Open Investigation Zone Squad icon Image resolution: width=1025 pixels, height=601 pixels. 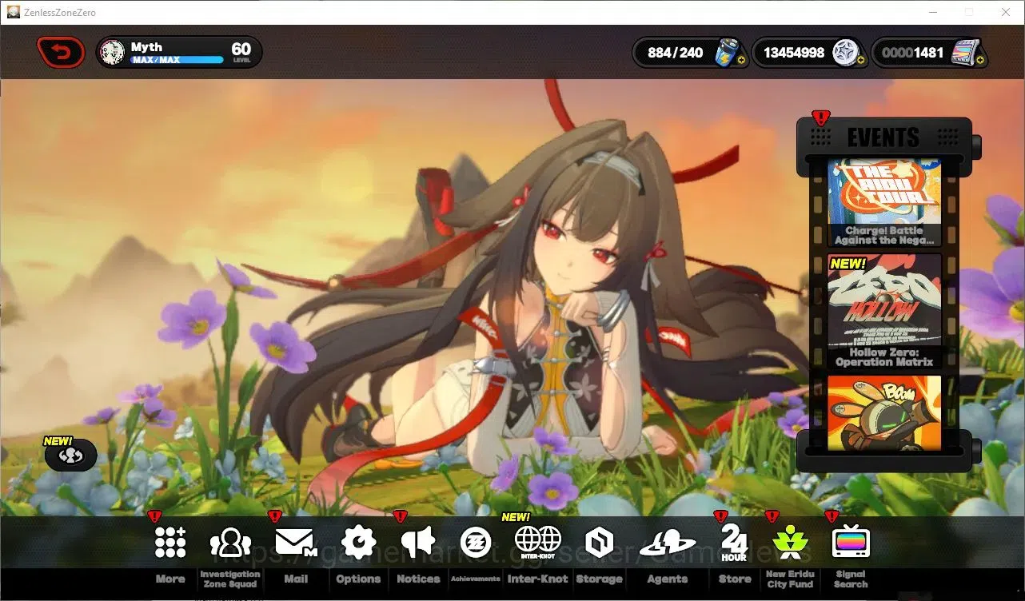230,543
